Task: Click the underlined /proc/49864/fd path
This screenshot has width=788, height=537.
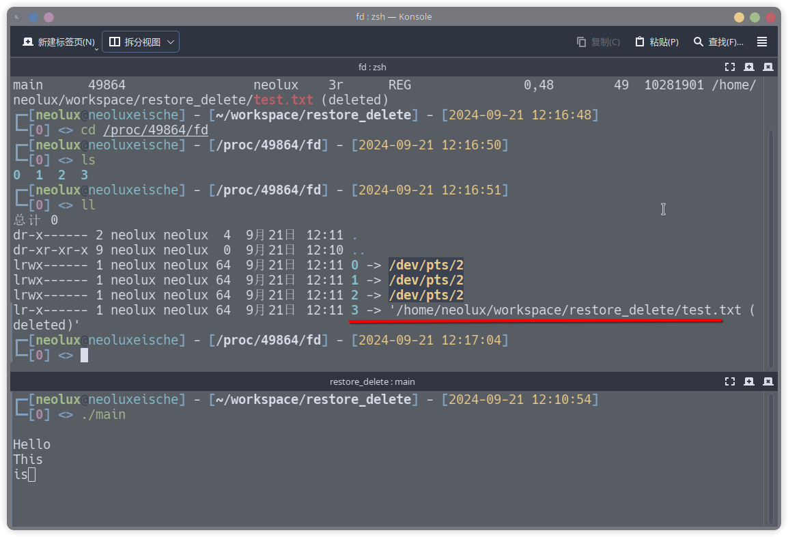Action: pyautogui.click(x=155, y=130)
